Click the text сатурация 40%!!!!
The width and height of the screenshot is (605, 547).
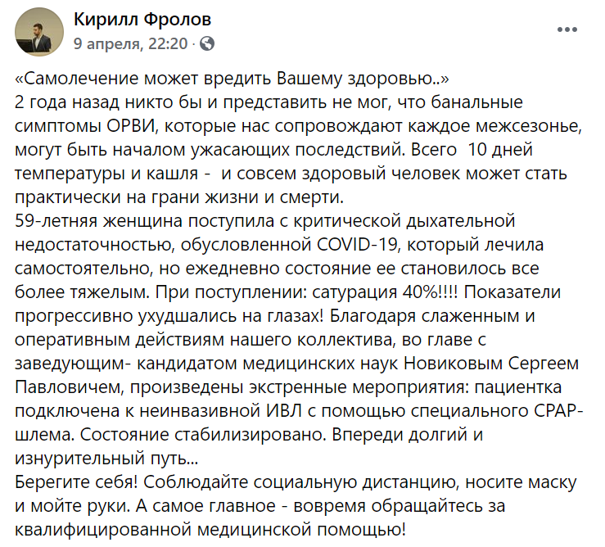click(x=385, y=292)
